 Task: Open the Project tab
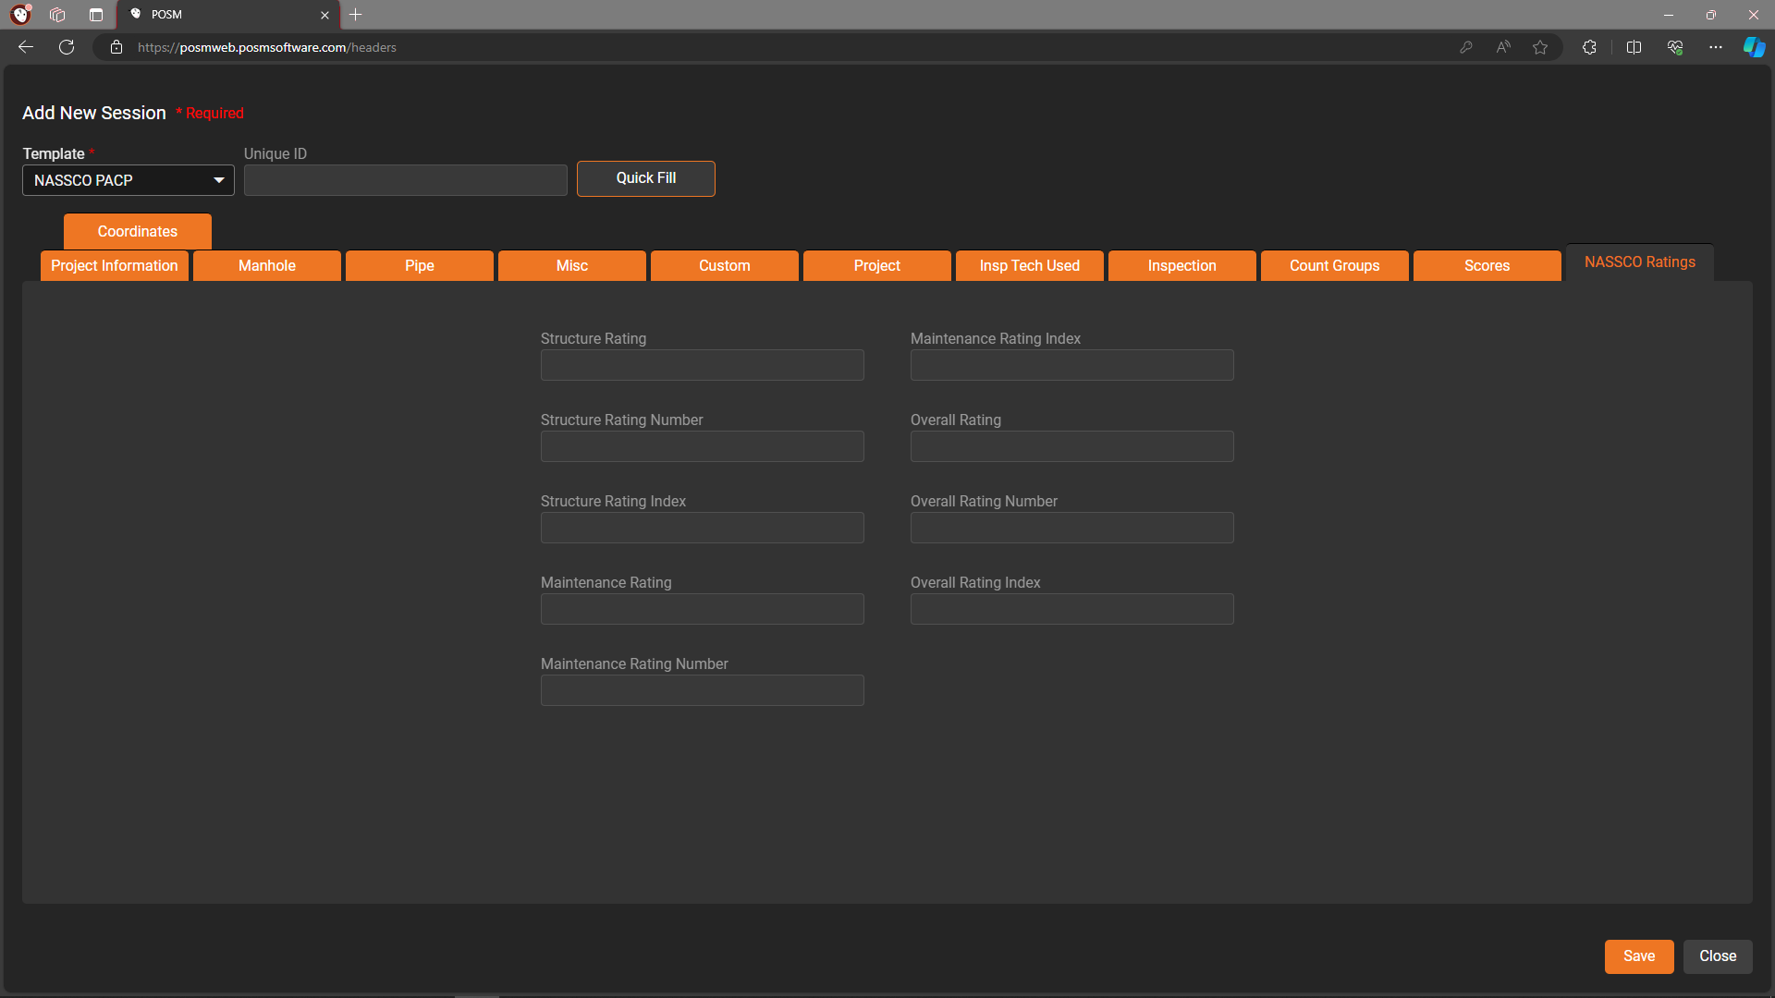click(x=877, y=265)
